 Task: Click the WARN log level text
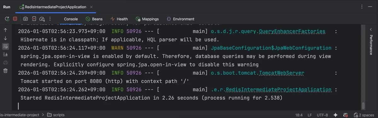(117, 48)
